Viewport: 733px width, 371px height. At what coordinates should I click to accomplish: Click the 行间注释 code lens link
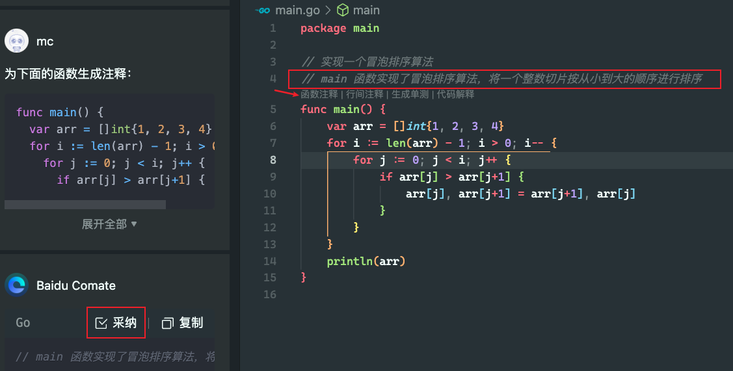point(365,94)
